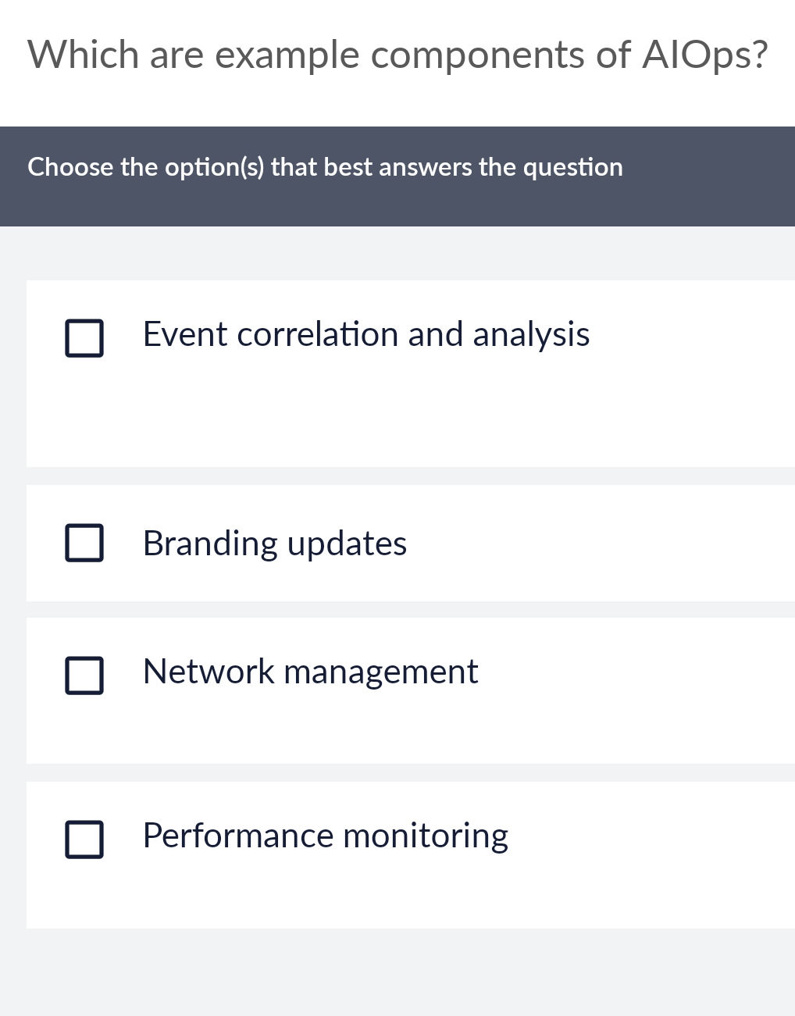Check the Performance monitoring checkbox

pyautogui.click(x=85, y=840)
